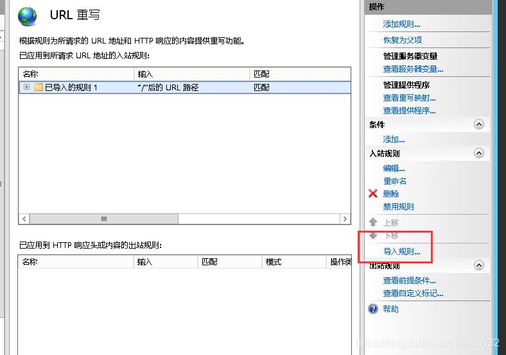Click the folder icon of 已导入的规则 1
506x355 pixels.
(x=39, y=87)
